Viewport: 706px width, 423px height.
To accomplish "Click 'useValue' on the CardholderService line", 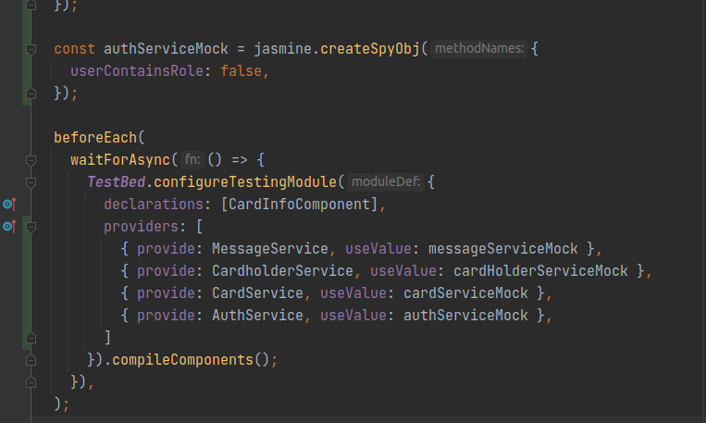I will coord(403,270).
